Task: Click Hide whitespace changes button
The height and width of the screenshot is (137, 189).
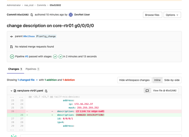Action: pyautogui.click(x=134, y=80)
